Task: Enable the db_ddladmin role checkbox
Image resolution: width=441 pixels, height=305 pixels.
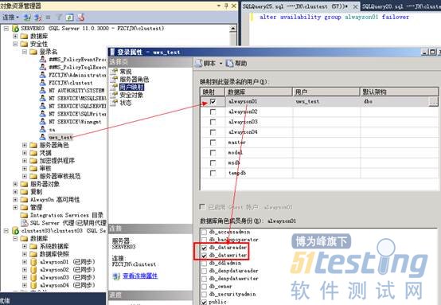Action: pos(205,264)
